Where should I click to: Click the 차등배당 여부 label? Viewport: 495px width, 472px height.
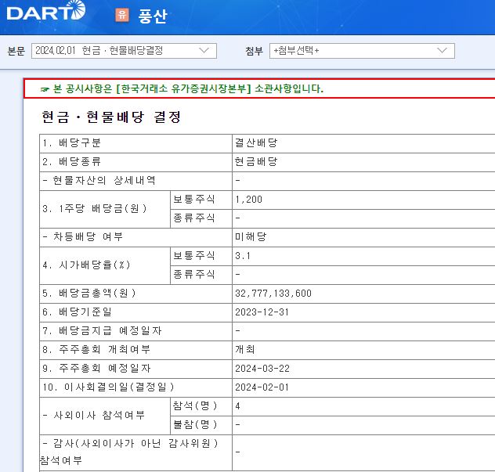click(x=83, y=236)
